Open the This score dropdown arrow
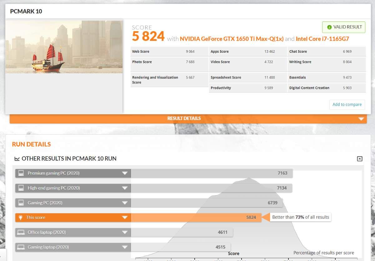 (125, 217)
